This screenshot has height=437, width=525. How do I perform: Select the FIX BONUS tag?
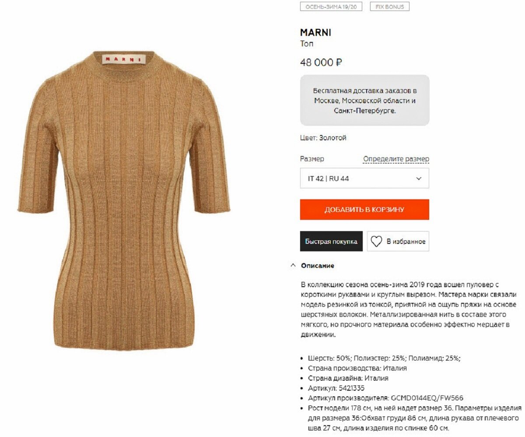pyautogui.click(x=389, y=7)
